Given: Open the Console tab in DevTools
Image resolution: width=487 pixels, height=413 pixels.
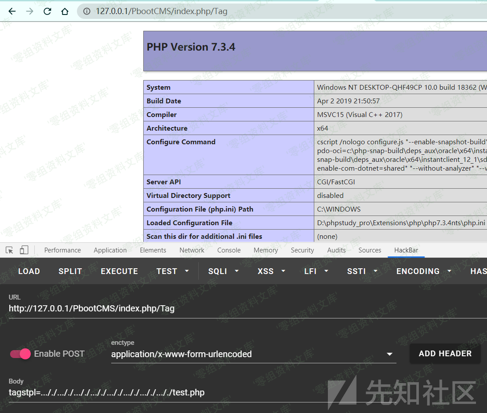Looking at the screenshot, I should point(229,250).
